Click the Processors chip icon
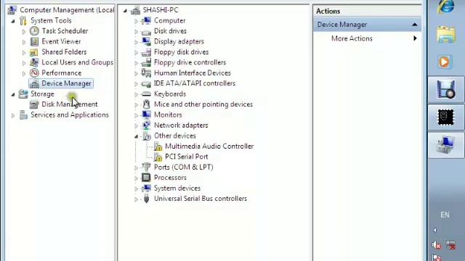 pos(146,178)
